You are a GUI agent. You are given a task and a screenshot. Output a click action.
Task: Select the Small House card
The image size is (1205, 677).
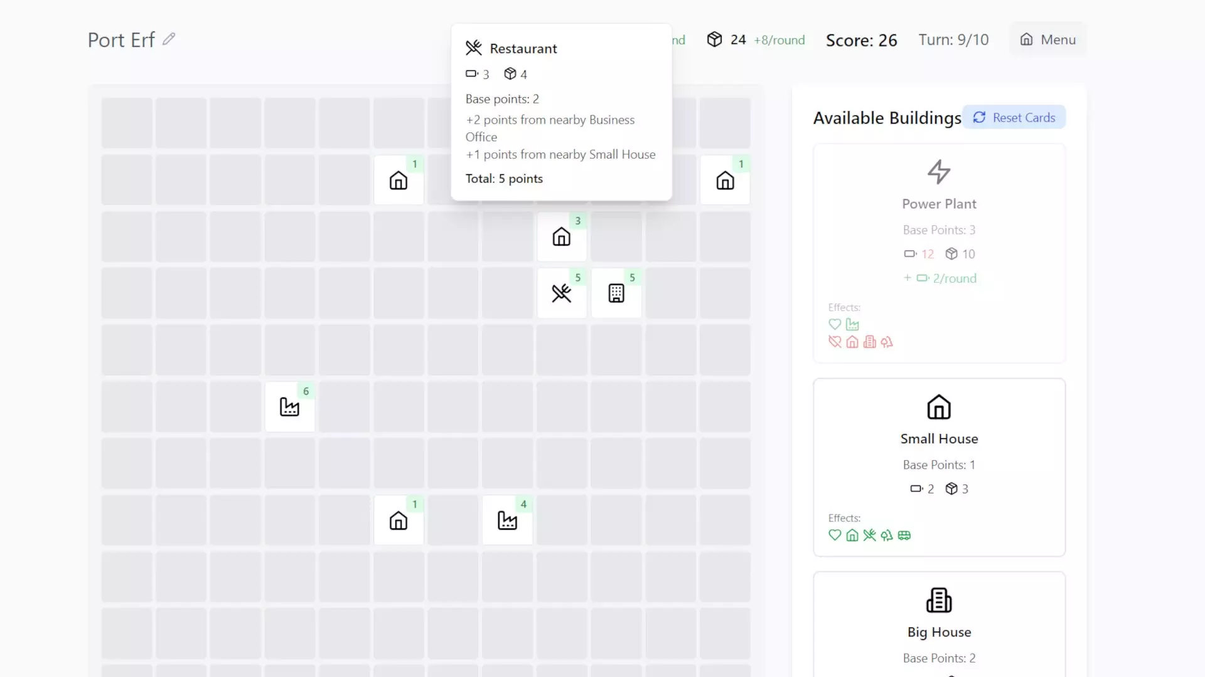point(939,467)
